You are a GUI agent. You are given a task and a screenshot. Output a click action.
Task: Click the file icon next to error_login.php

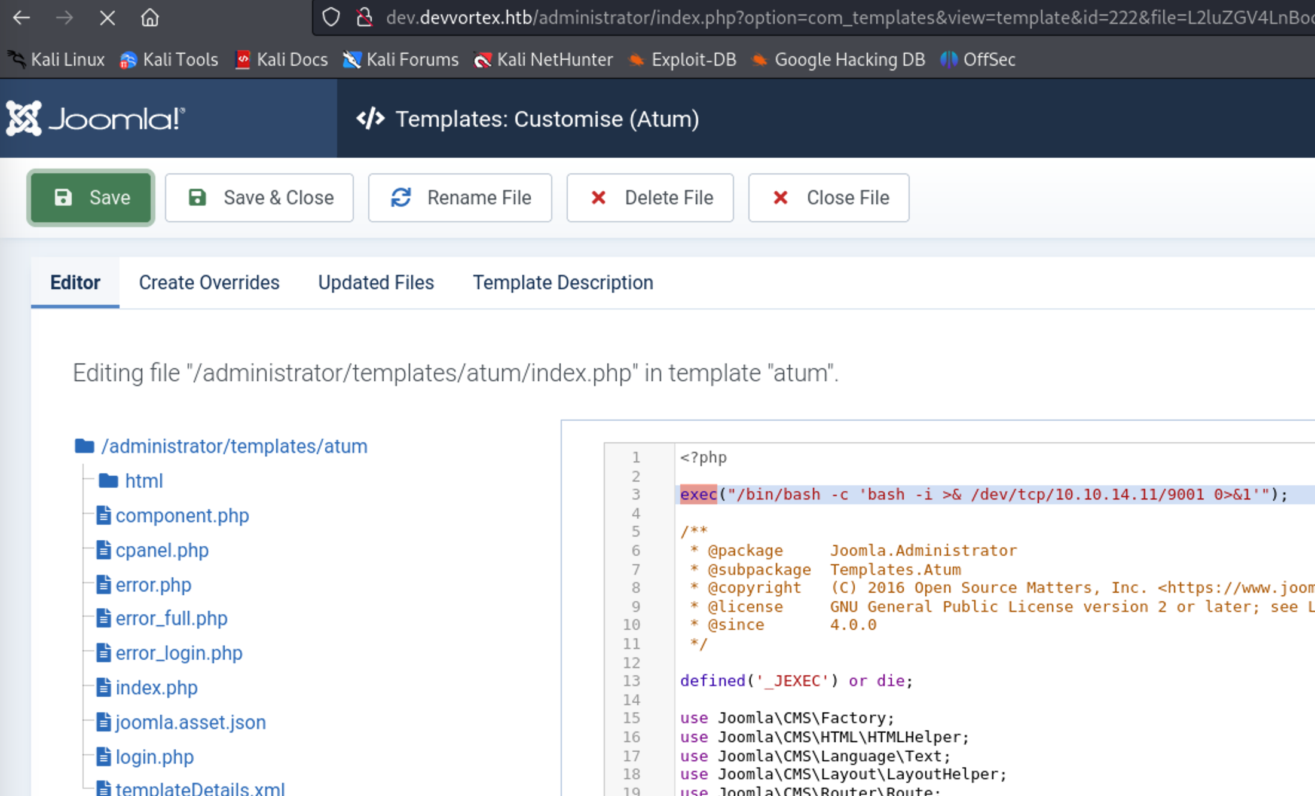(x=104, y=653)
